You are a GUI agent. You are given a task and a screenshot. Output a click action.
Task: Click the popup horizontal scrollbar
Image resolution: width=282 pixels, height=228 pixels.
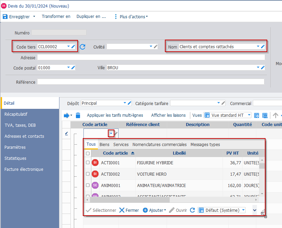pos(172,200)
